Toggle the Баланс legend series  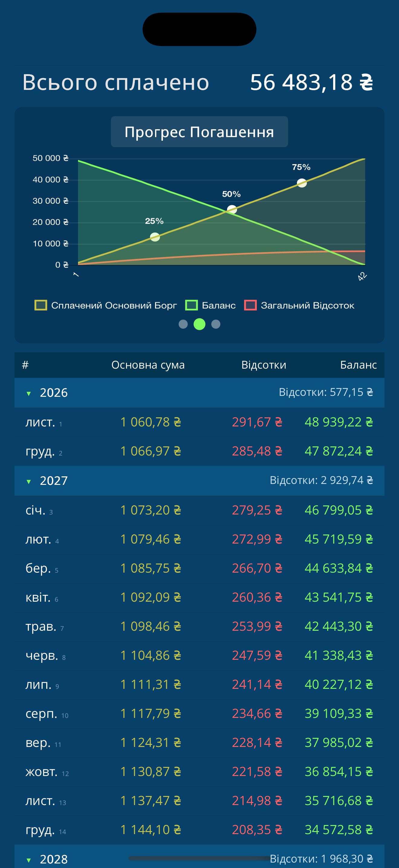[210, 305]
